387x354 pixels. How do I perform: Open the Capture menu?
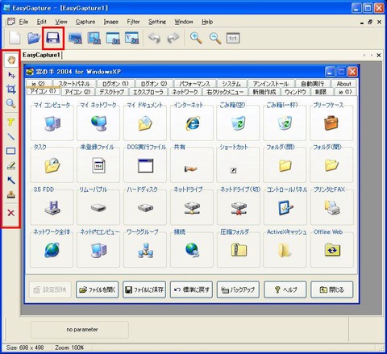85,22
